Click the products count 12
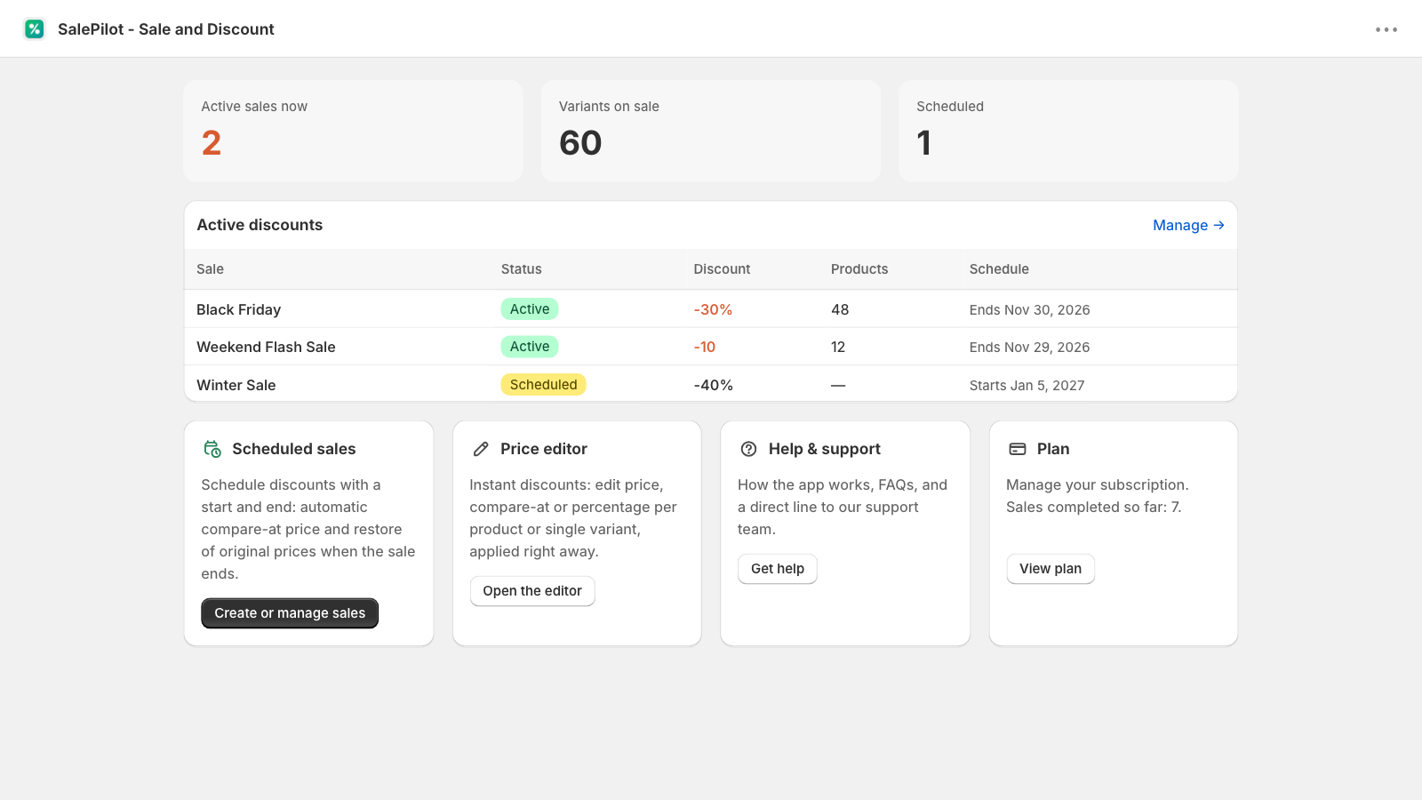Image resolution: width=1422 pixels, height=800 pixels. click(838, 347)
